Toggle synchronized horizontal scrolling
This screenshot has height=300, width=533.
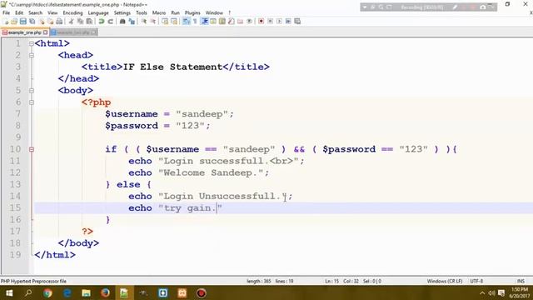coord(174,22)
